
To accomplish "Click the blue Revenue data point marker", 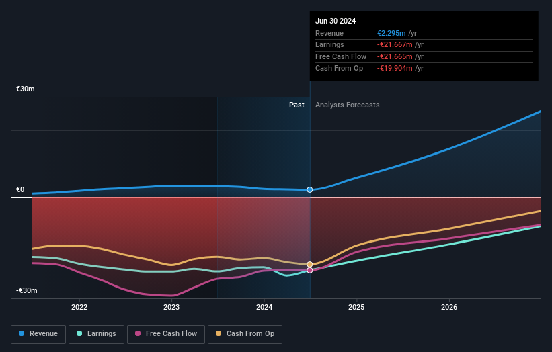I will (x=310, y=189).
